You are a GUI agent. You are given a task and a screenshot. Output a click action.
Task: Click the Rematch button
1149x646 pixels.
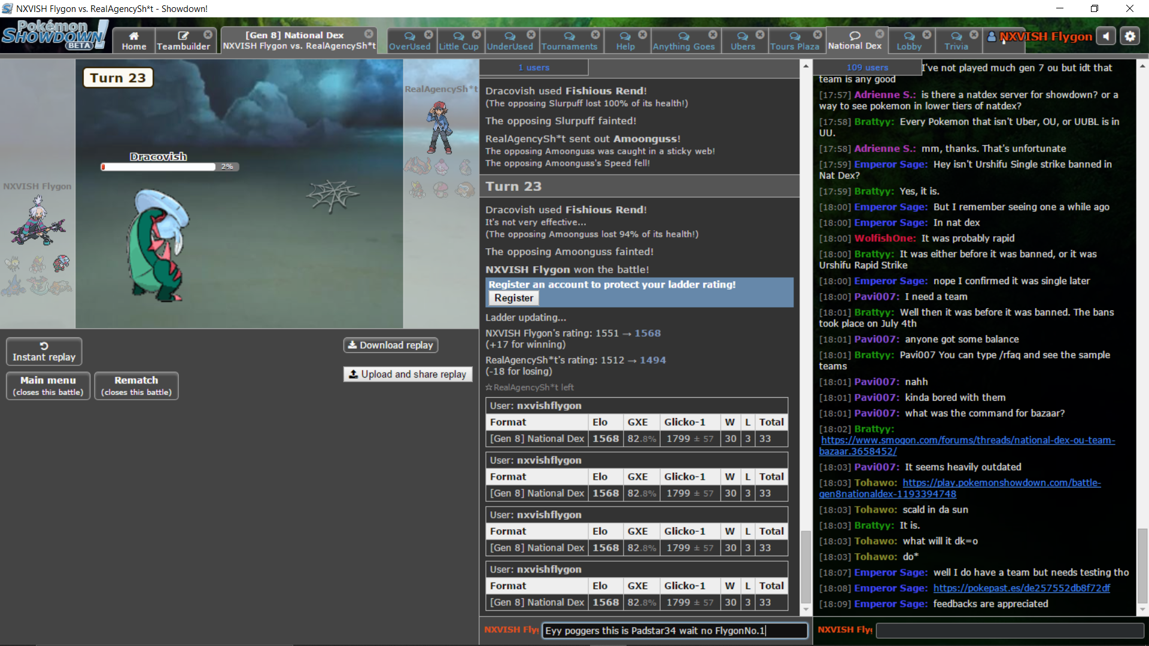(x=136, y=385)
